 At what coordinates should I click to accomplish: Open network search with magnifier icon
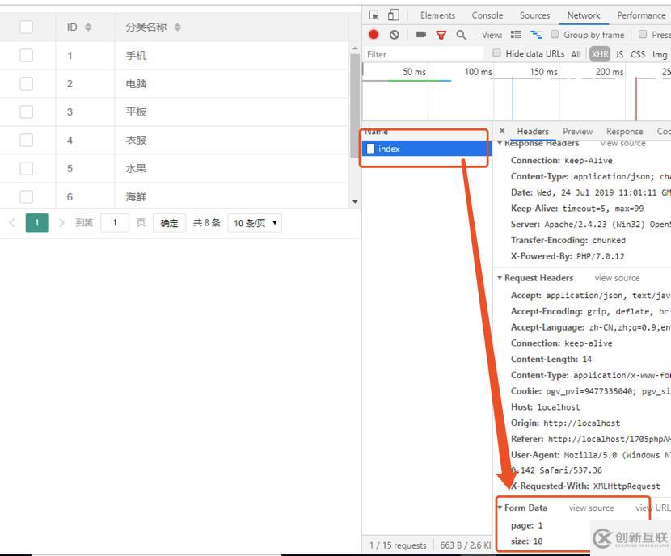click(461, 35)
